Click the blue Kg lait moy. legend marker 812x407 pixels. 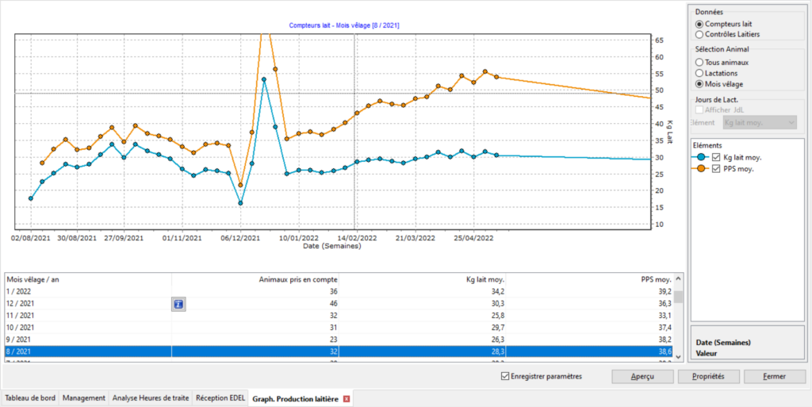[x=700, y=158]
